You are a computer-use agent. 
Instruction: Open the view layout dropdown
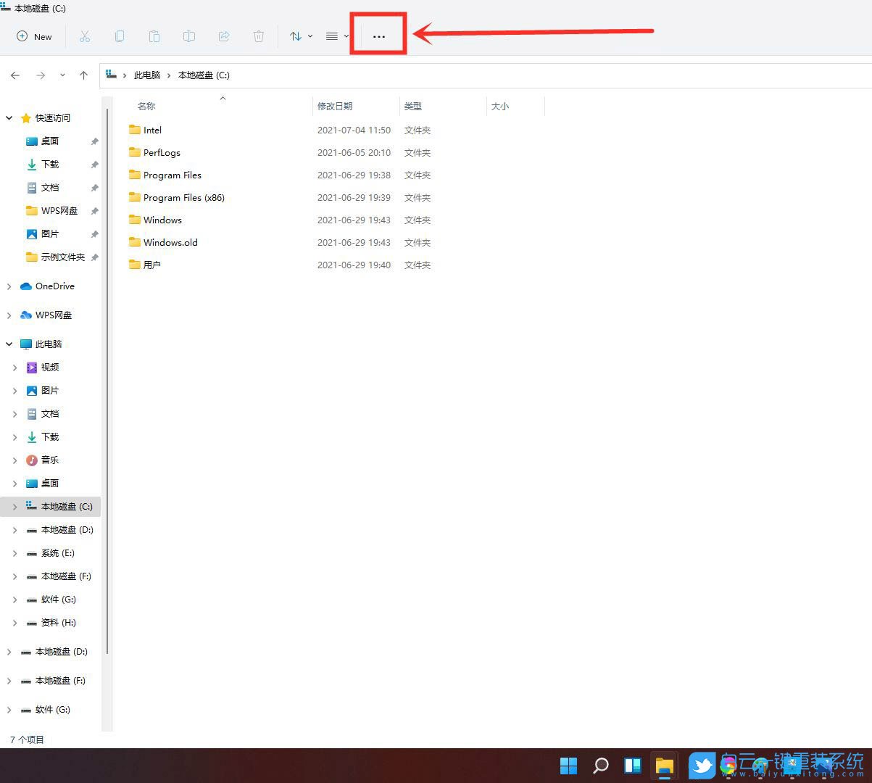[336, 36]
